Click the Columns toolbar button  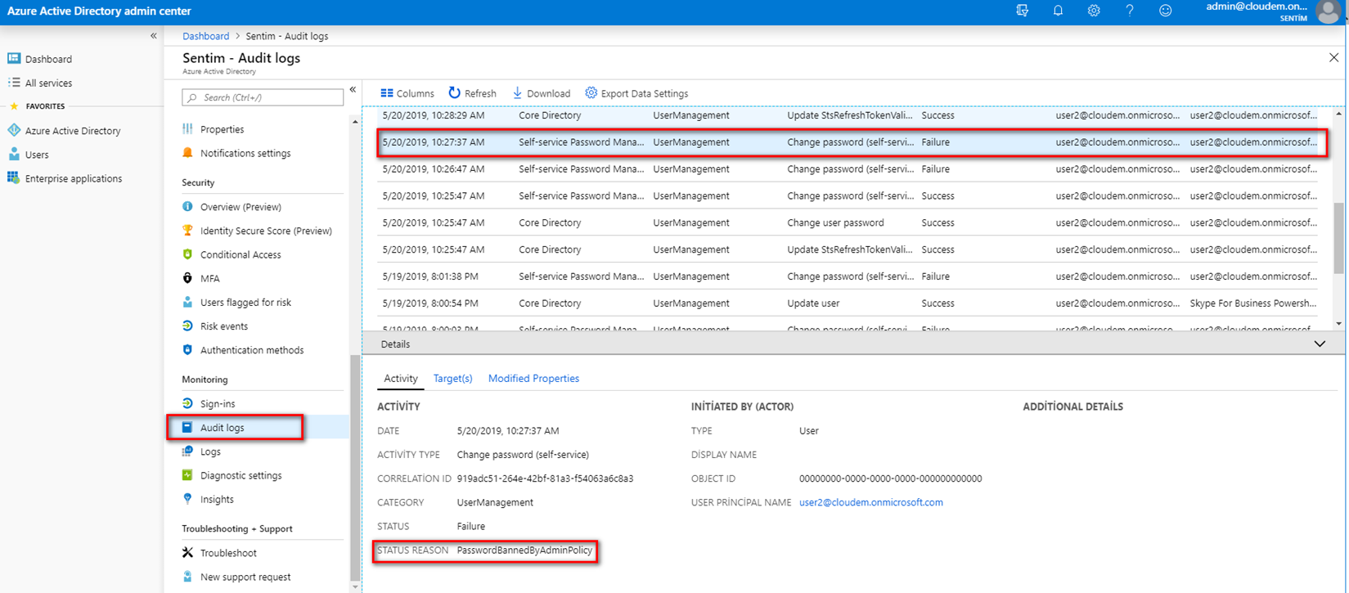[407, 93]
